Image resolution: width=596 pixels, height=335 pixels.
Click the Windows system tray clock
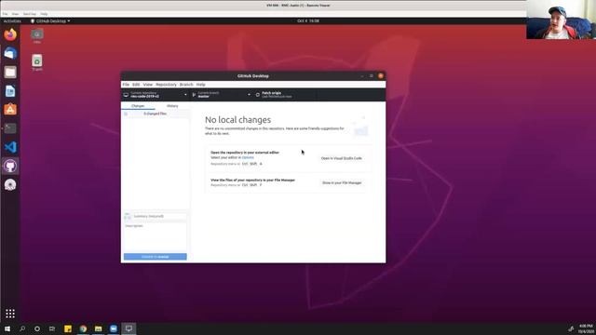click(586, 328)
